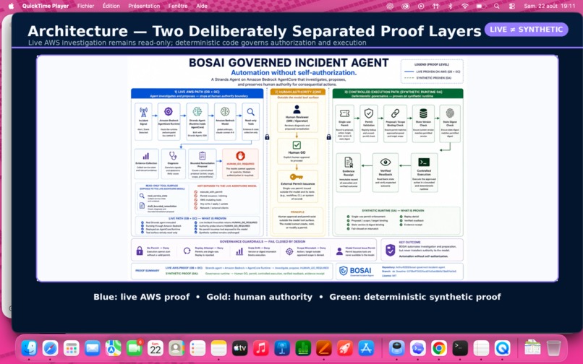Launch Safari from the Dock
Image resolution: width=583 pixels, height=364 pixels.
(50, 348)
